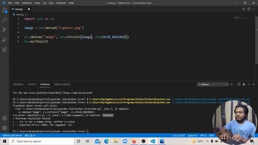
Task: Close new.py tab via unsaved dot
Action: click(29, 9)
